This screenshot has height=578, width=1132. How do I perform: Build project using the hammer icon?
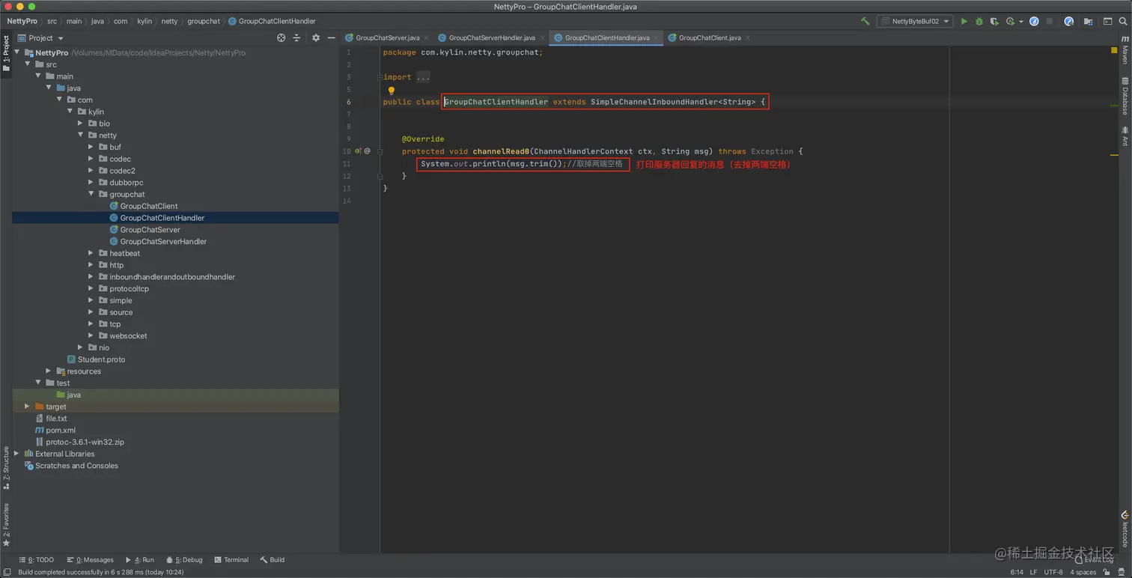865,22
